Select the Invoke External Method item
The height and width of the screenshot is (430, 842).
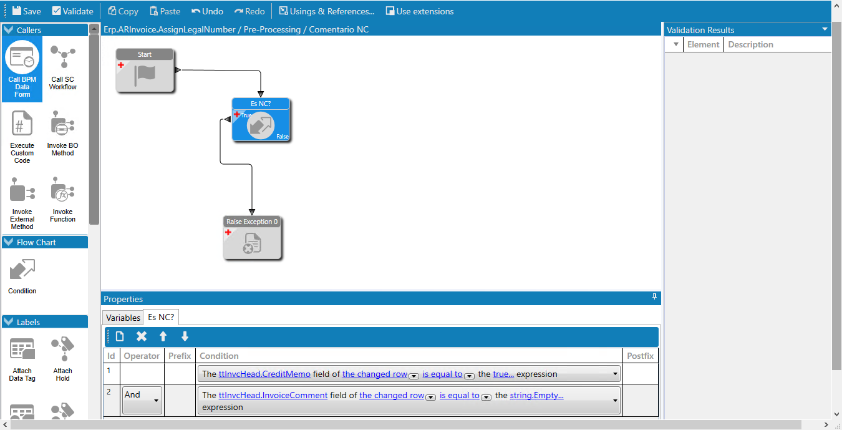(22, 203)
